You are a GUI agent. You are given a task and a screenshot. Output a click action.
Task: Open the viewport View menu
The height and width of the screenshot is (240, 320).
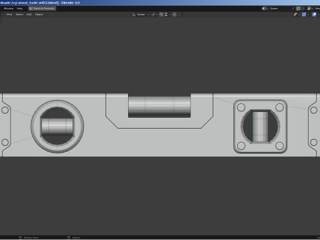(x=9, y=15)
